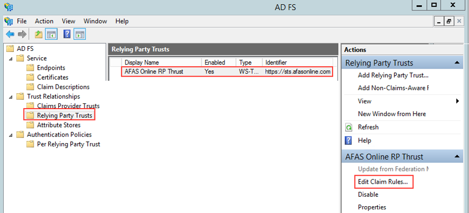Collapse the Service tree node
This screenshot has height=213, width=469.
[11, 59]
